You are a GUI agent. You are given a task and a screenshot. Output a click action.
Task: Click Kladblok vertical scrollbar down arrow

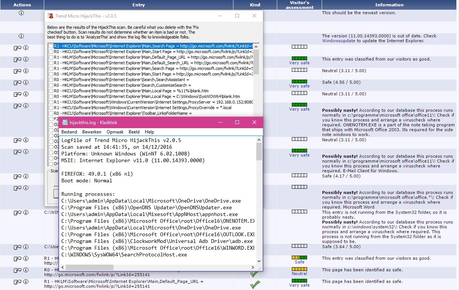pyautogui.click(x=259, y=261)
